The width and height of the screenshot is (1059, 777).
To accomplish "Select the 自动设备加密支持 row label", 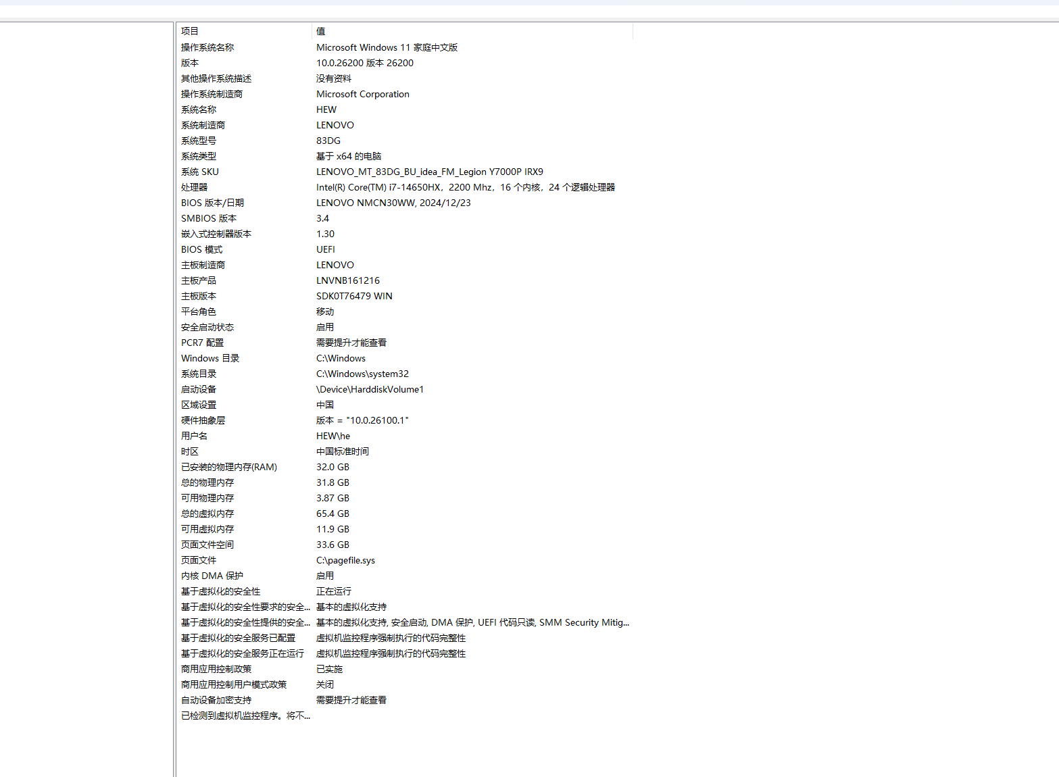I will click(216, 700).
